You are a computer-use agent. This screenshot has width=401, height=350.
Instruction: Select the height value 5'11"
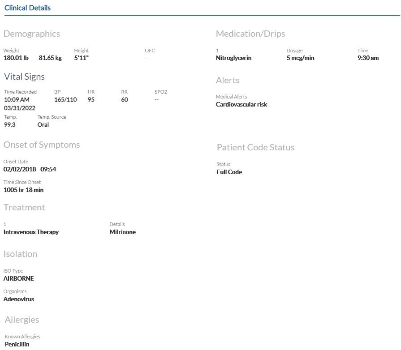[x=82, y=58]
